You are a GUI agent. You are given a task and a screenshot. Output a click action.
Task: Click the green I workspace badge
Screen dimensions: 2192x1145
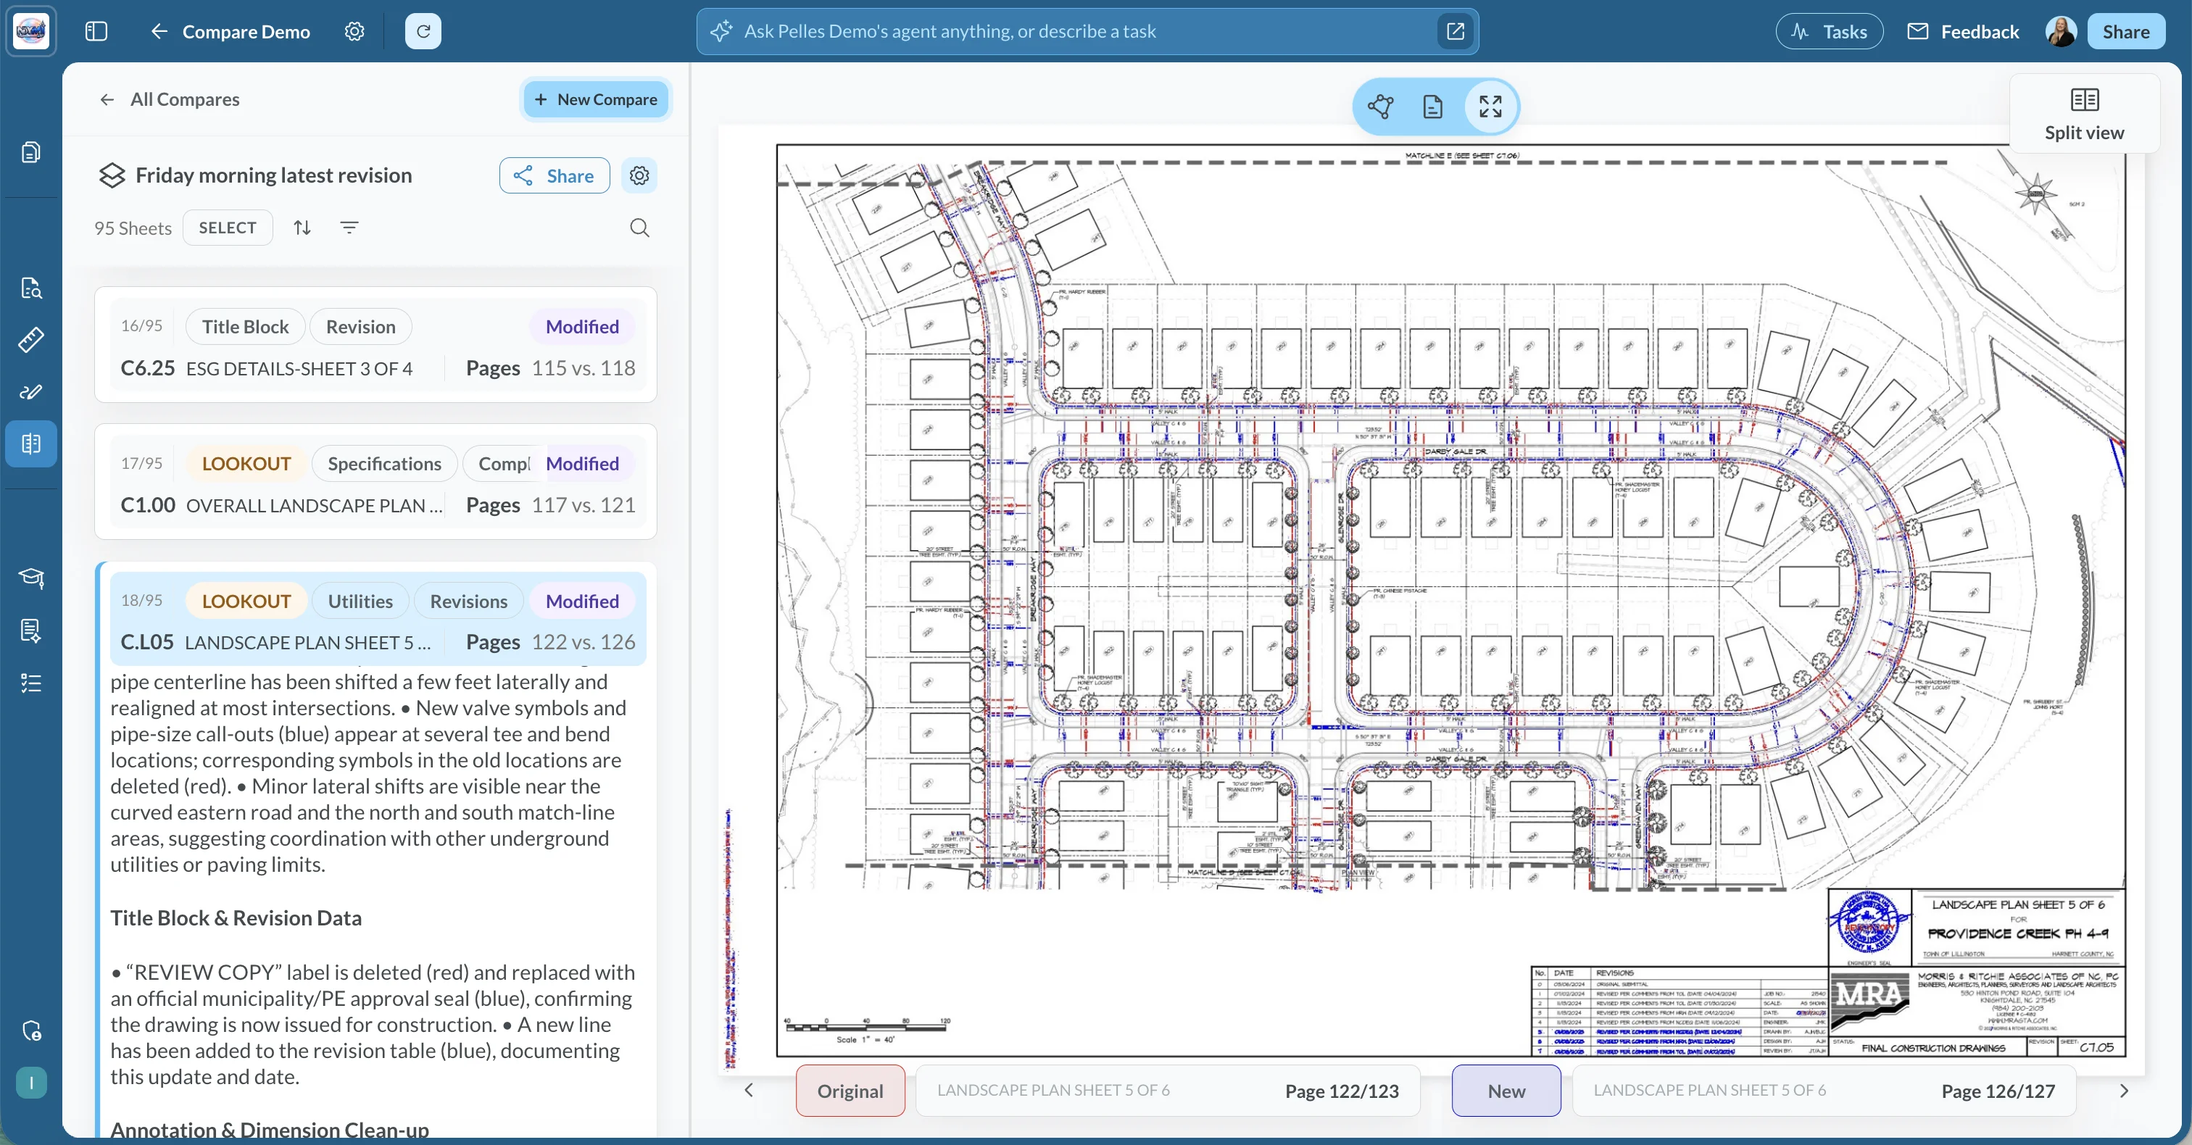pyautogui.click(x=31, y=1083)
